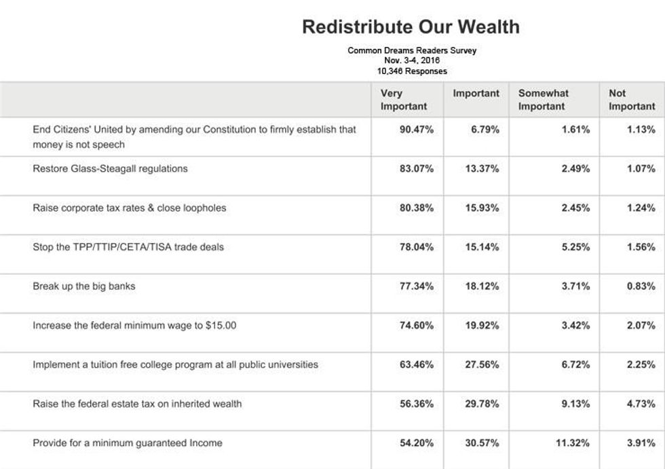Select the "Somewhat Important" column header
The width and height of the screenshot is (665, 469).
click(544, 100)
